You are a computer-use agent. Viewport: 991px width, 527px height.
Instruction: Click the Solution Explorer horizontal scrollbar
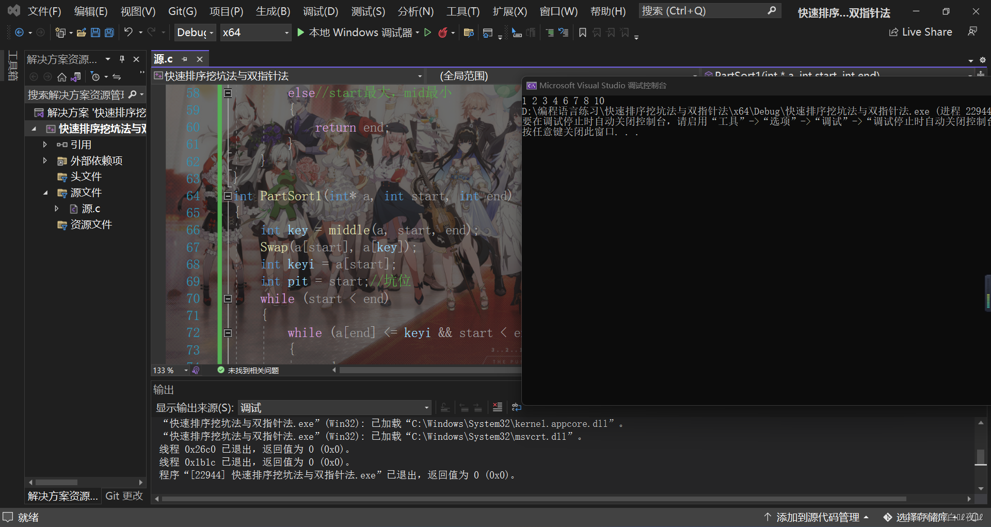(86, 482)
